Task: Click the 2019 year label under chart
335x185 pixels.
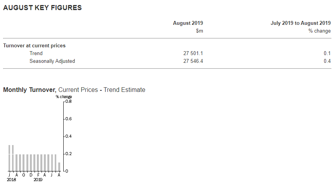Action: pos(38,180)
